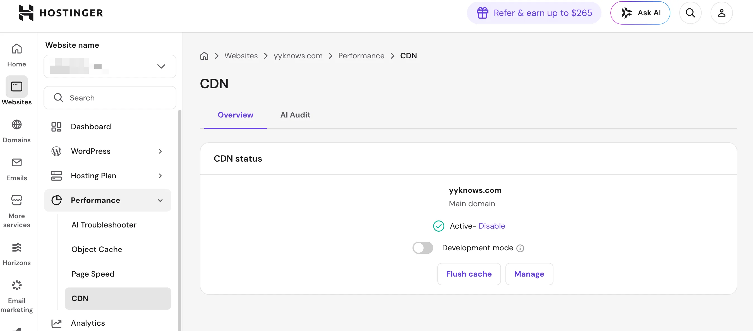This screenshot has width=753, height=331.
Task: Click into the sidebar Search field
Action: coord(110,98)
